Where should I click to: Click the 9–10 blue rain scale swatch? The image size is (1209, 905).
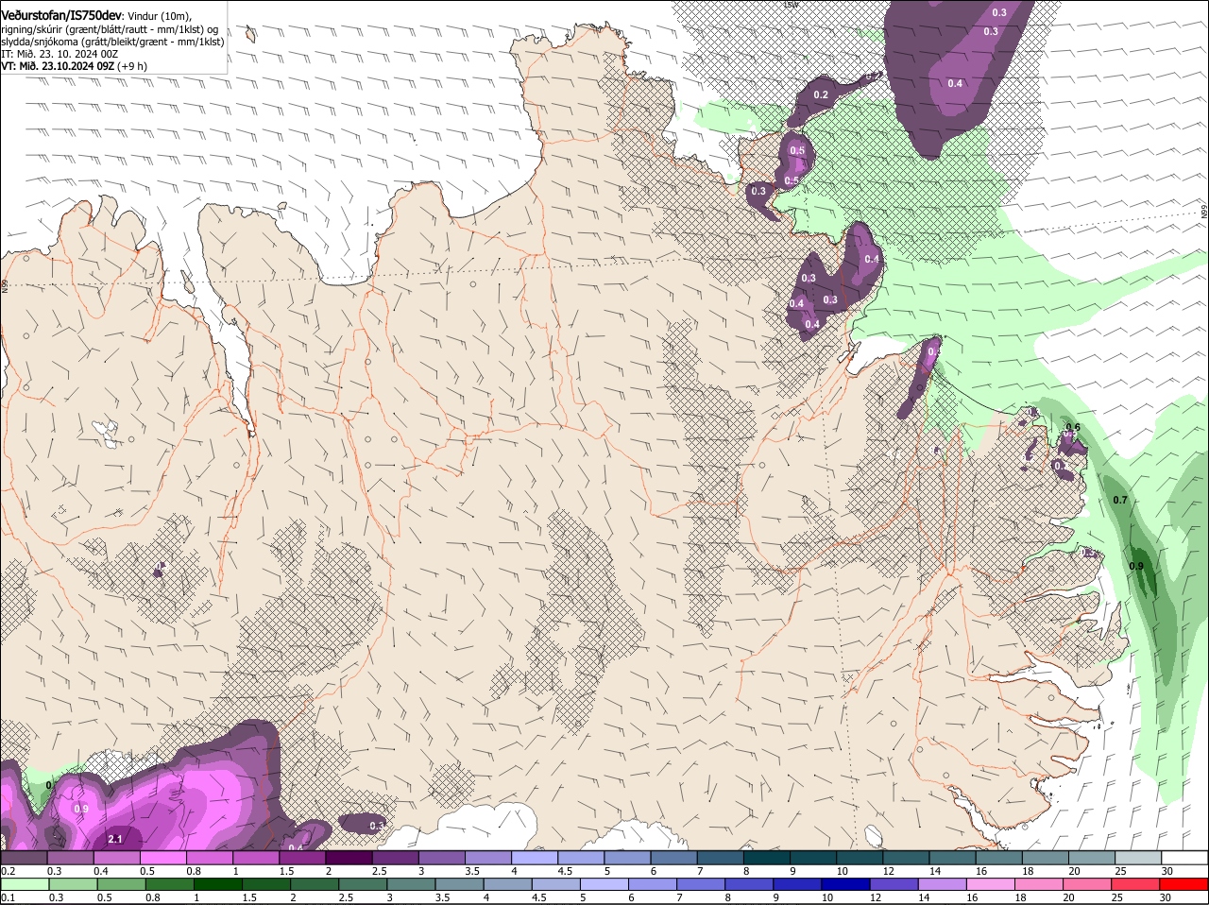coord(795,884)
